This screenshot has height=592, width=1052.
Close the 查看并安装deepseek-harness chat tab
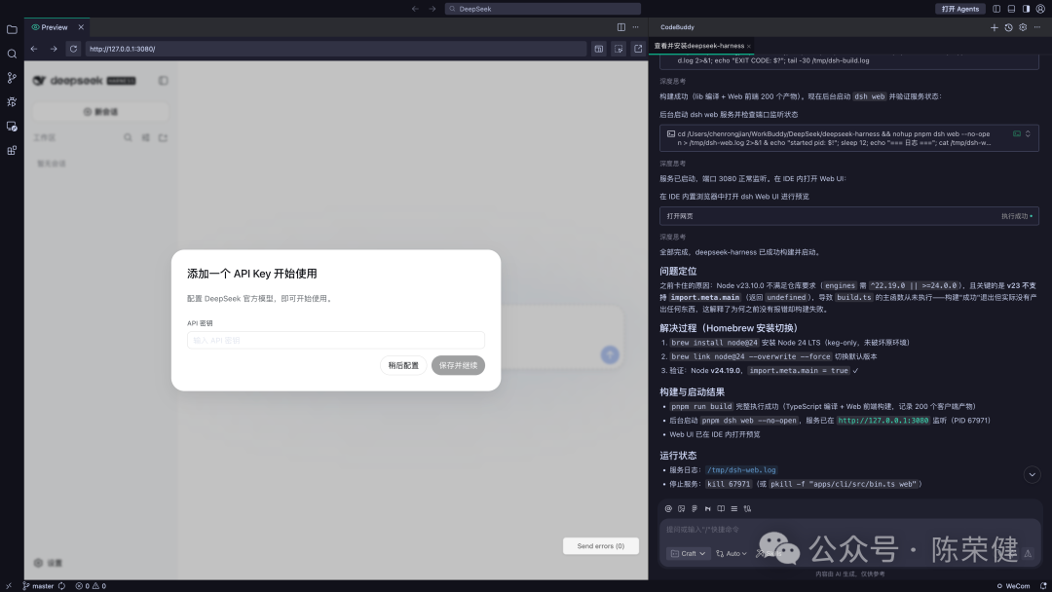(749, 47)
